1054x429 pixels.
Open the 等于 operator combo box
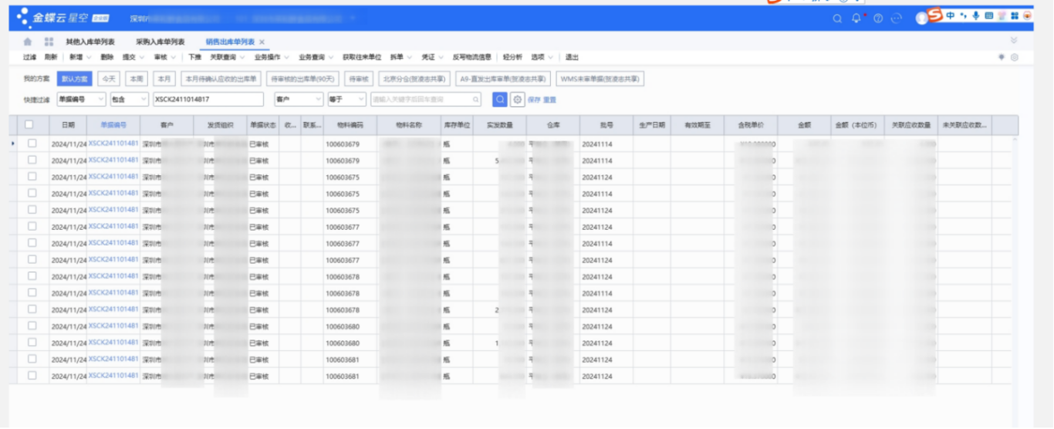pyautogui.click(x=347, y=100)
